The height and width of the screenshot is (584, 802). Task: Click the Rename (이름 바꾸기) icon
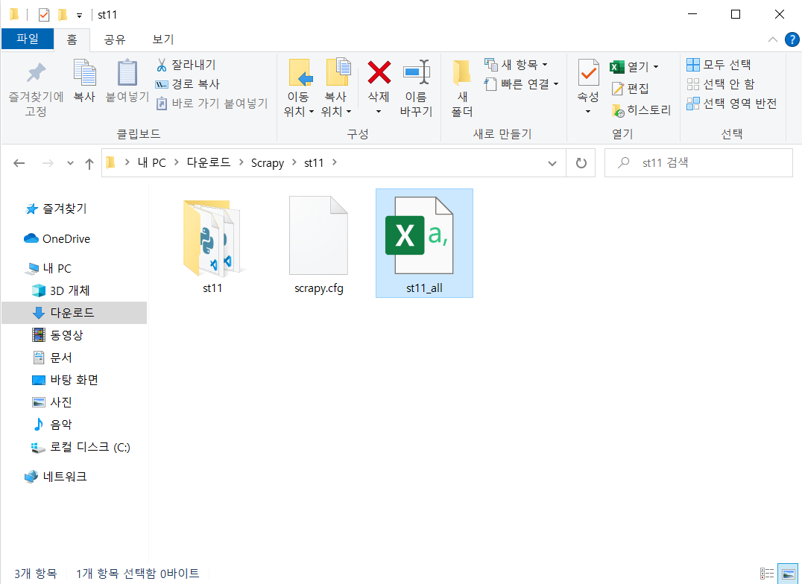coord(416,74)
